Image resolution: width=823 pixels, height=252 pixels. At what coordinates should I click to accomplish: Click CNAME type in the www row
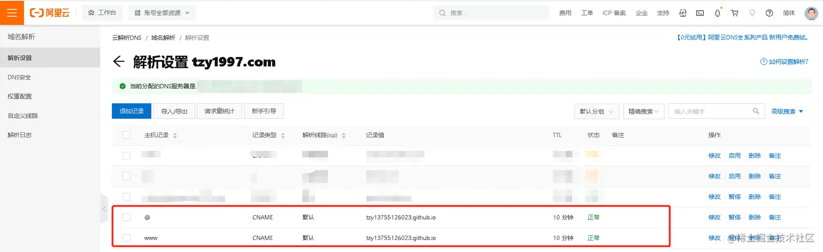pos(262,238)
